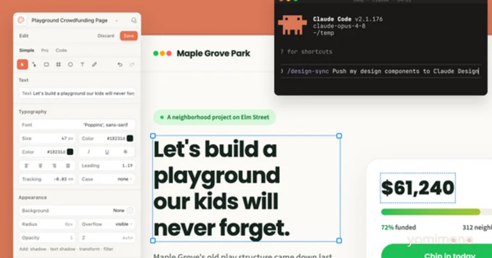492x258 pixels.
Task: Click the terminal /design-sync command input line
Action: pos(380,71)
